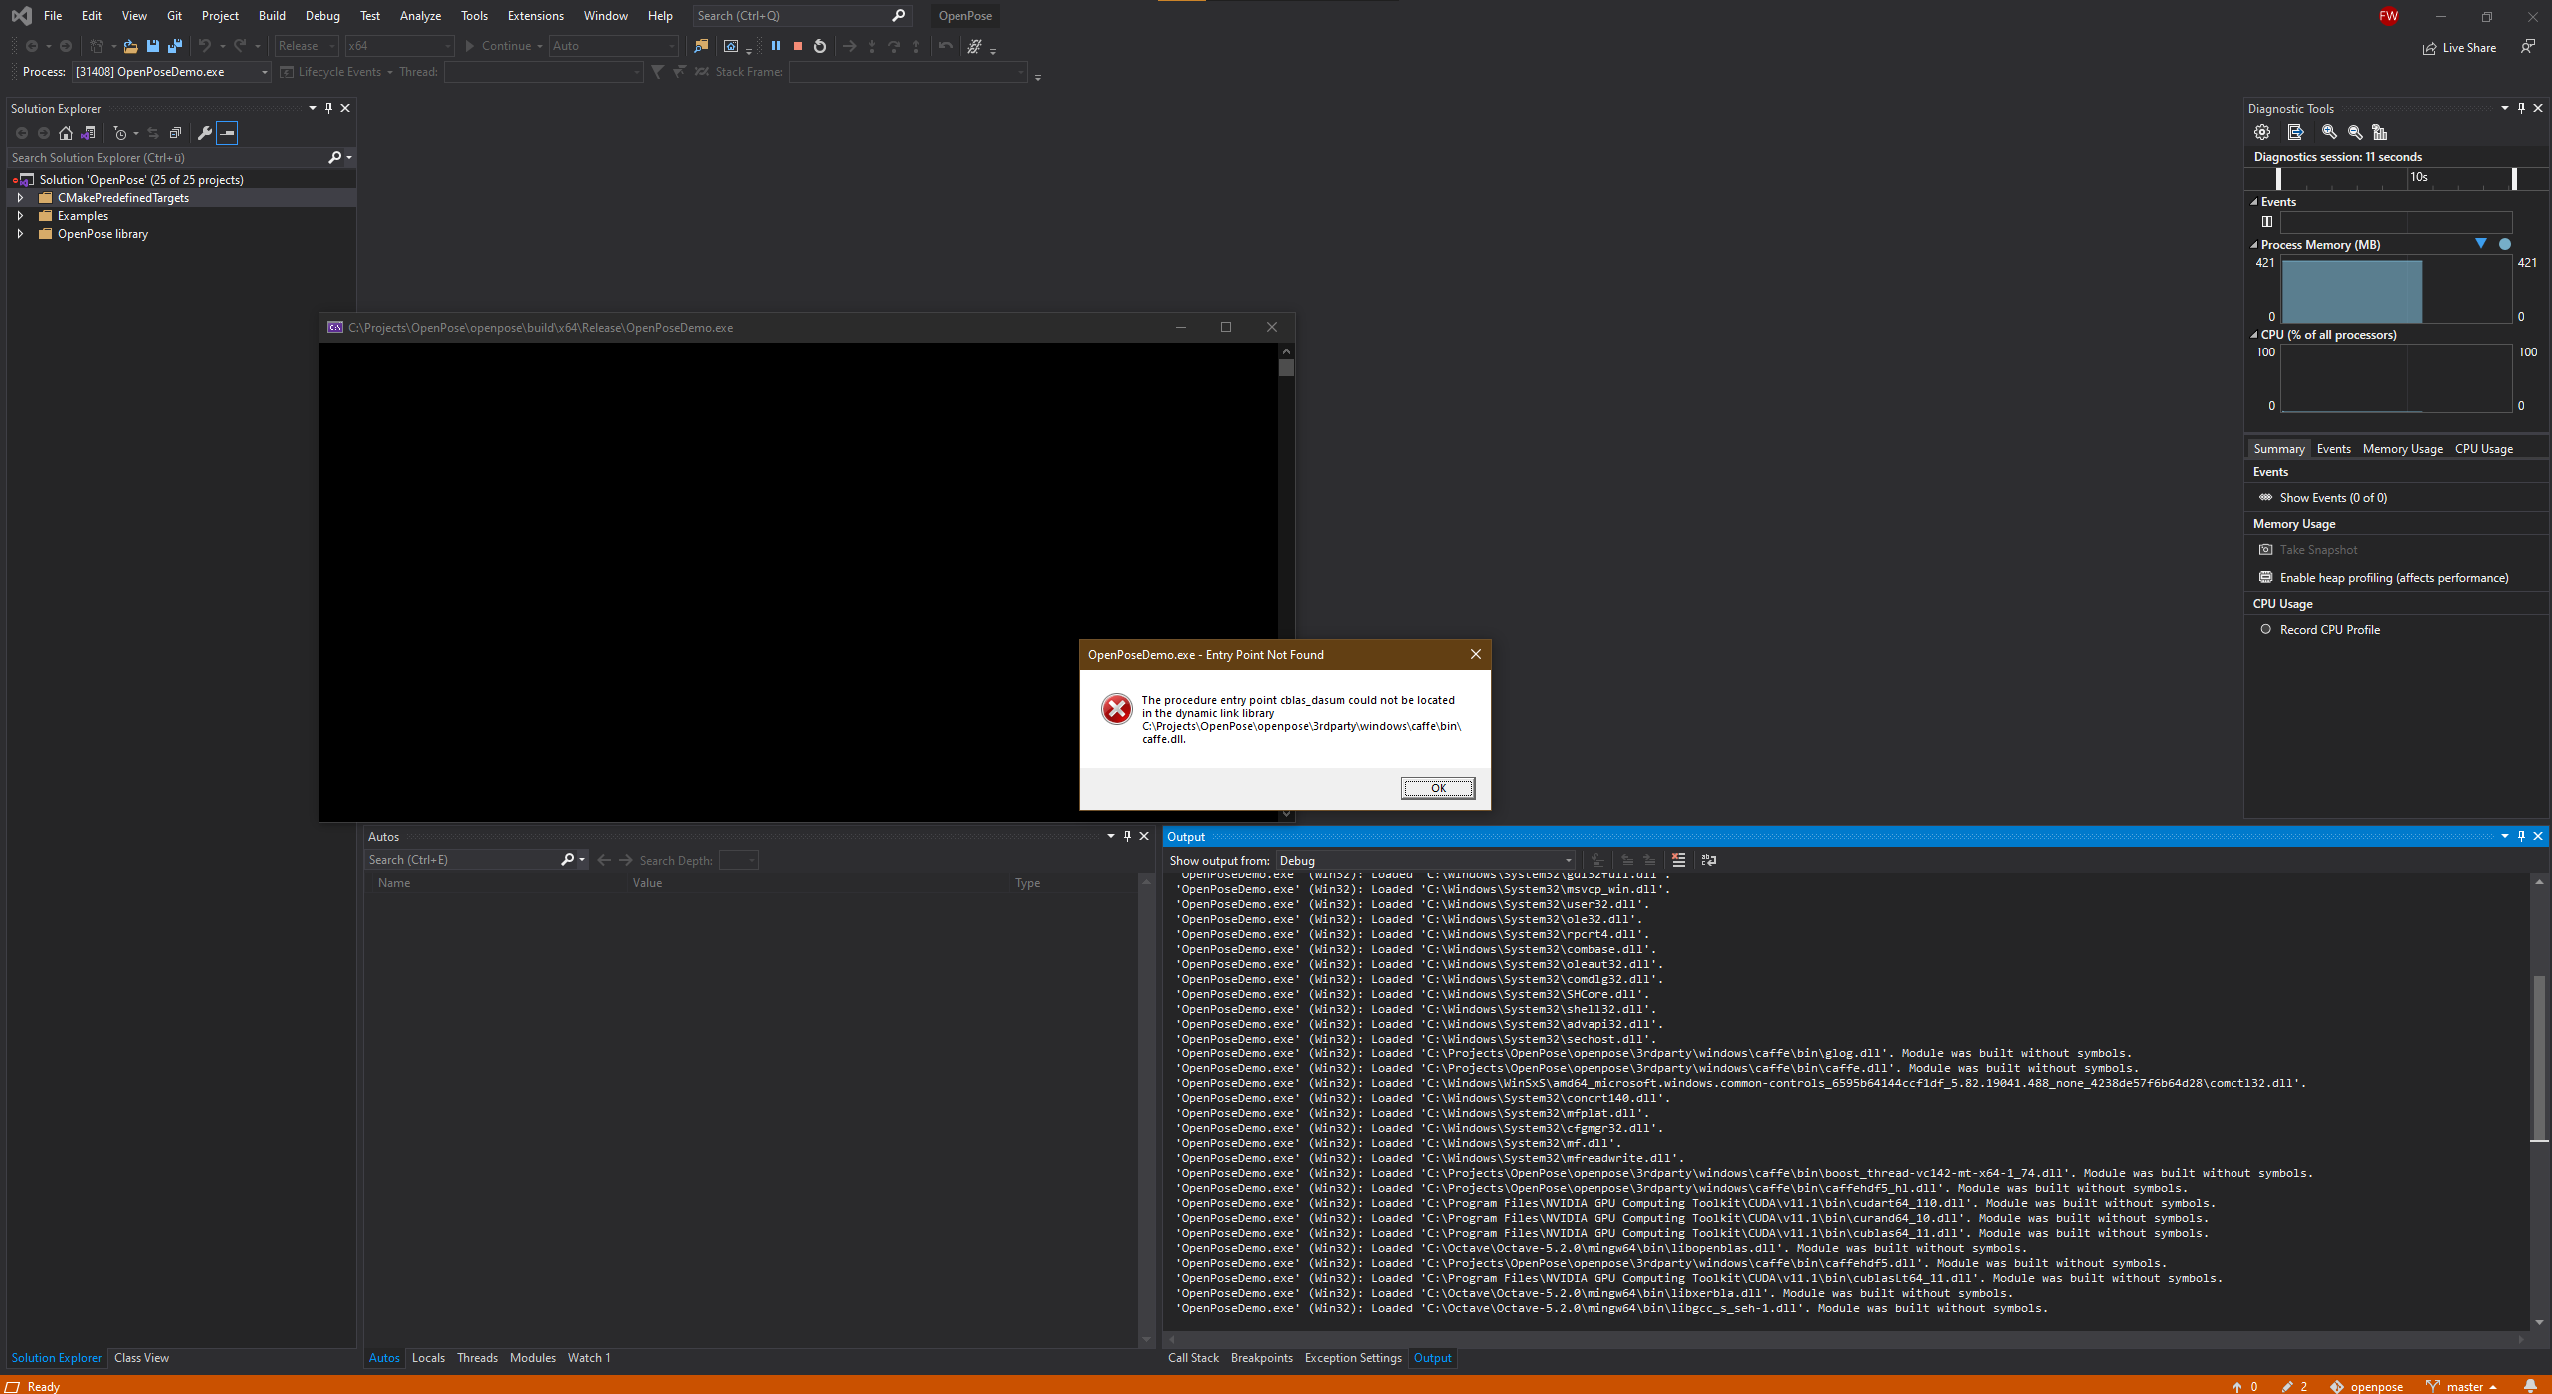Enable heap profiling option
This screenshot has width=2552, height=1394.
(2393, 578)
